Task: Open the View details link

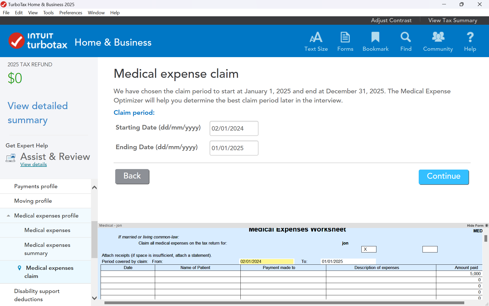Action: pyautogui.click(x=33, y=164)
